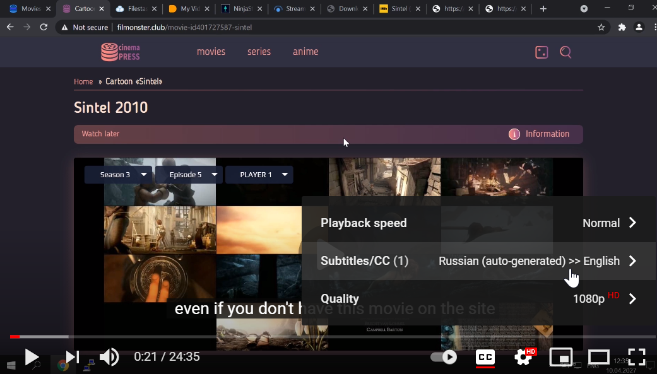Expand the Episode 5 dropdown
Viewport: 657px width, 374px height.
(189, 175)
